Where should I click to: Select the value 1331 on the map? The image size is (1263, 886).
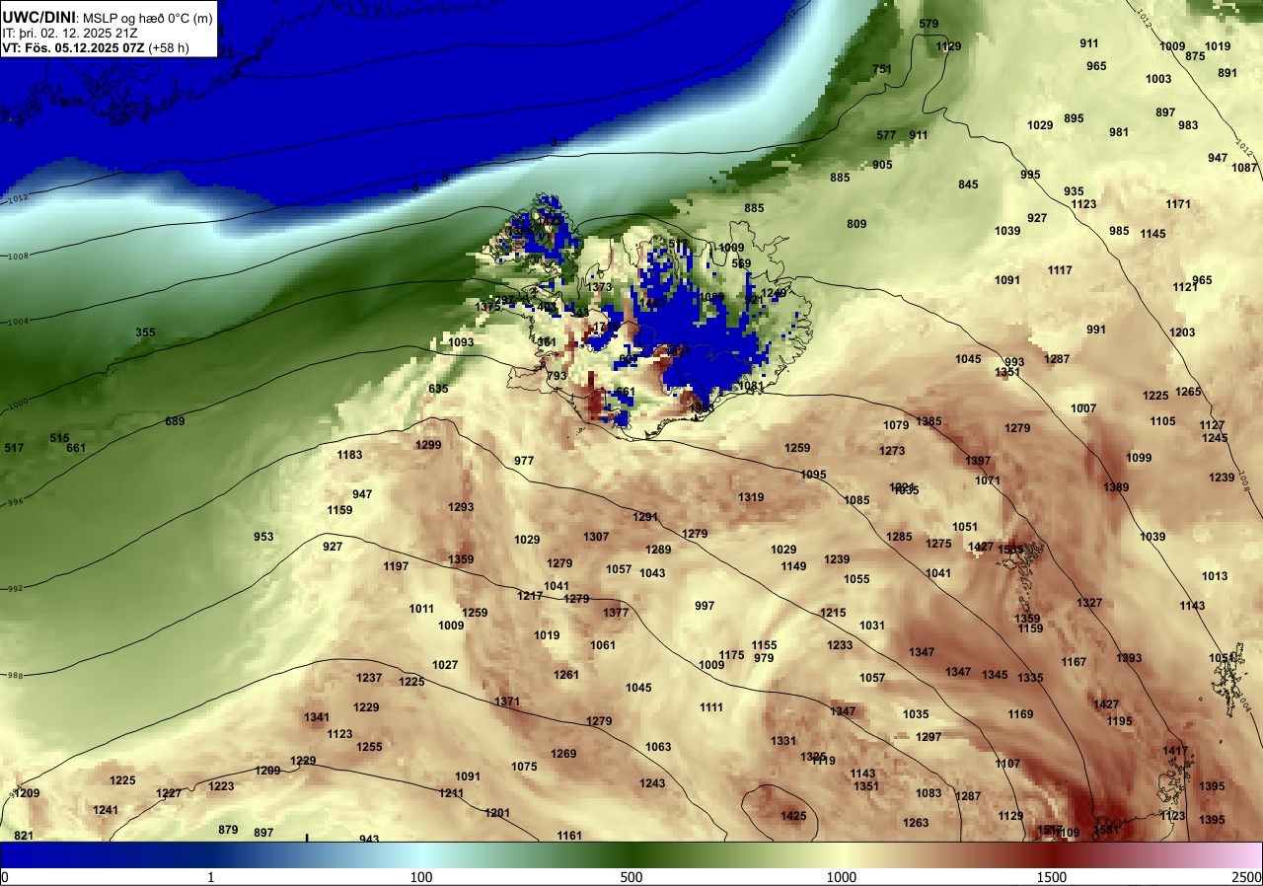783,741
